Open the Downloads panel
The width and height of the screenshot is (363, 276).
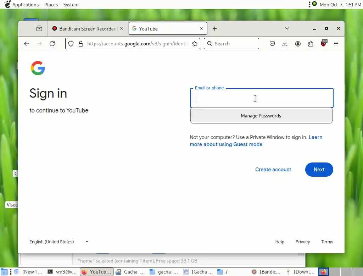(285, 44)
